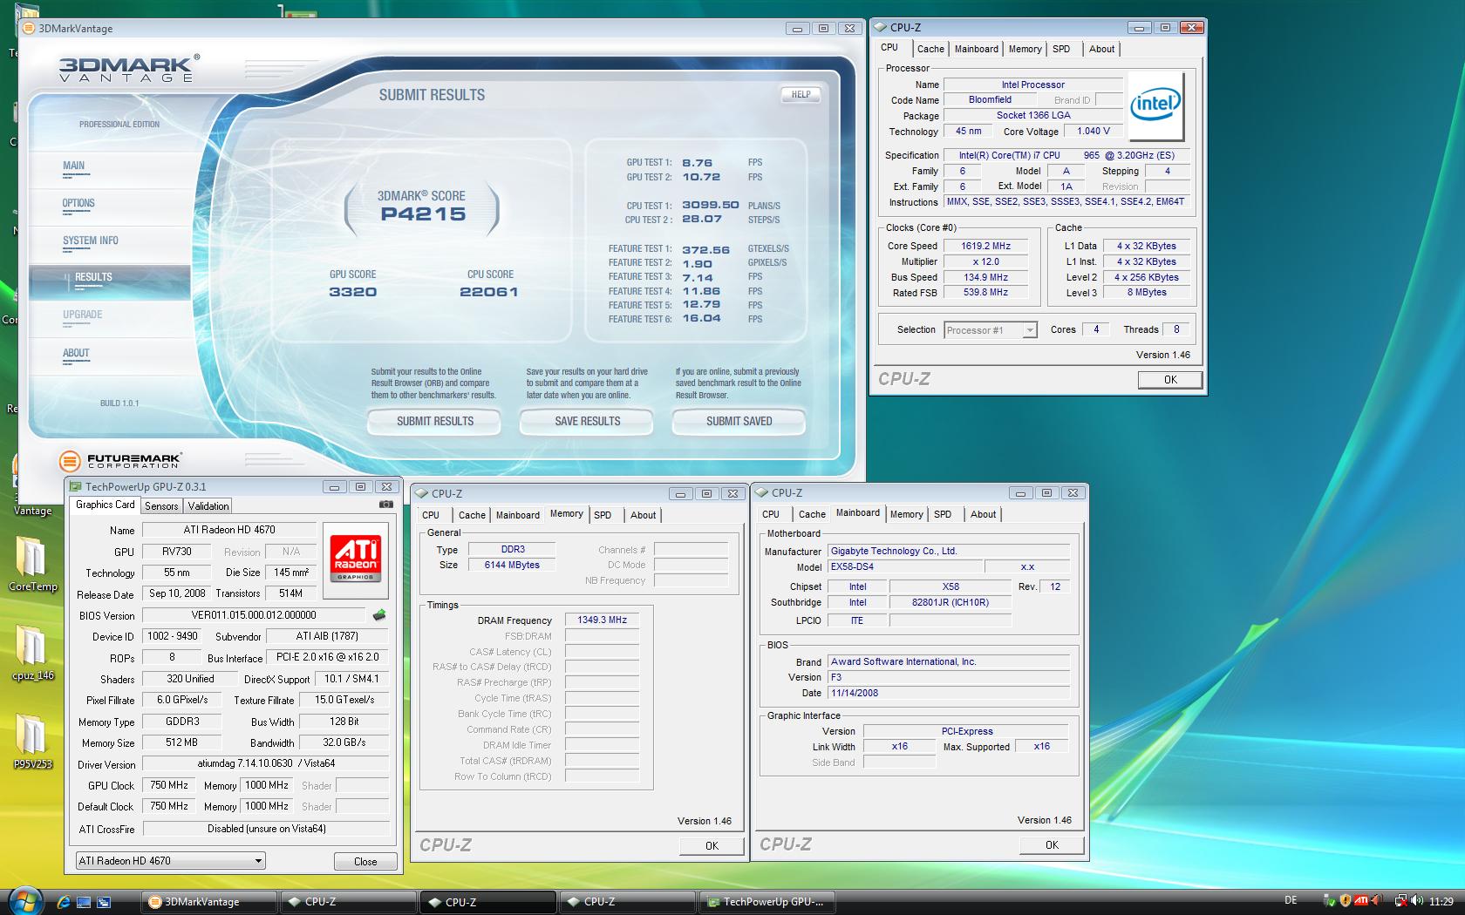Open the Windows Start menu orb
The width and height of the screenshot is (1465, 915).
[24, 900]
